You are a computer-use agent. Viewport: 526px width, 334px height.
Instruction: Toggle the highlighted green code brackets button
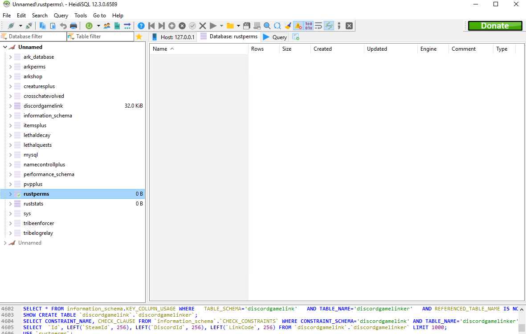[x=329, y=26]
